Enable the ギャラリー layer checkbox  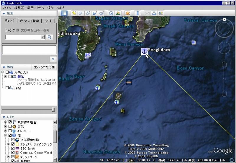[10, 131]
